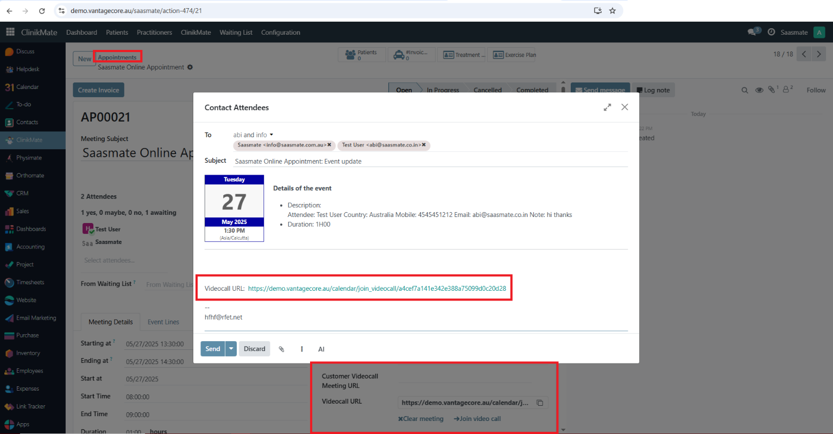Switch to the Event Lines tab
Image resolution: width=833 pixels, height=434 pixels.
[163, 322]
